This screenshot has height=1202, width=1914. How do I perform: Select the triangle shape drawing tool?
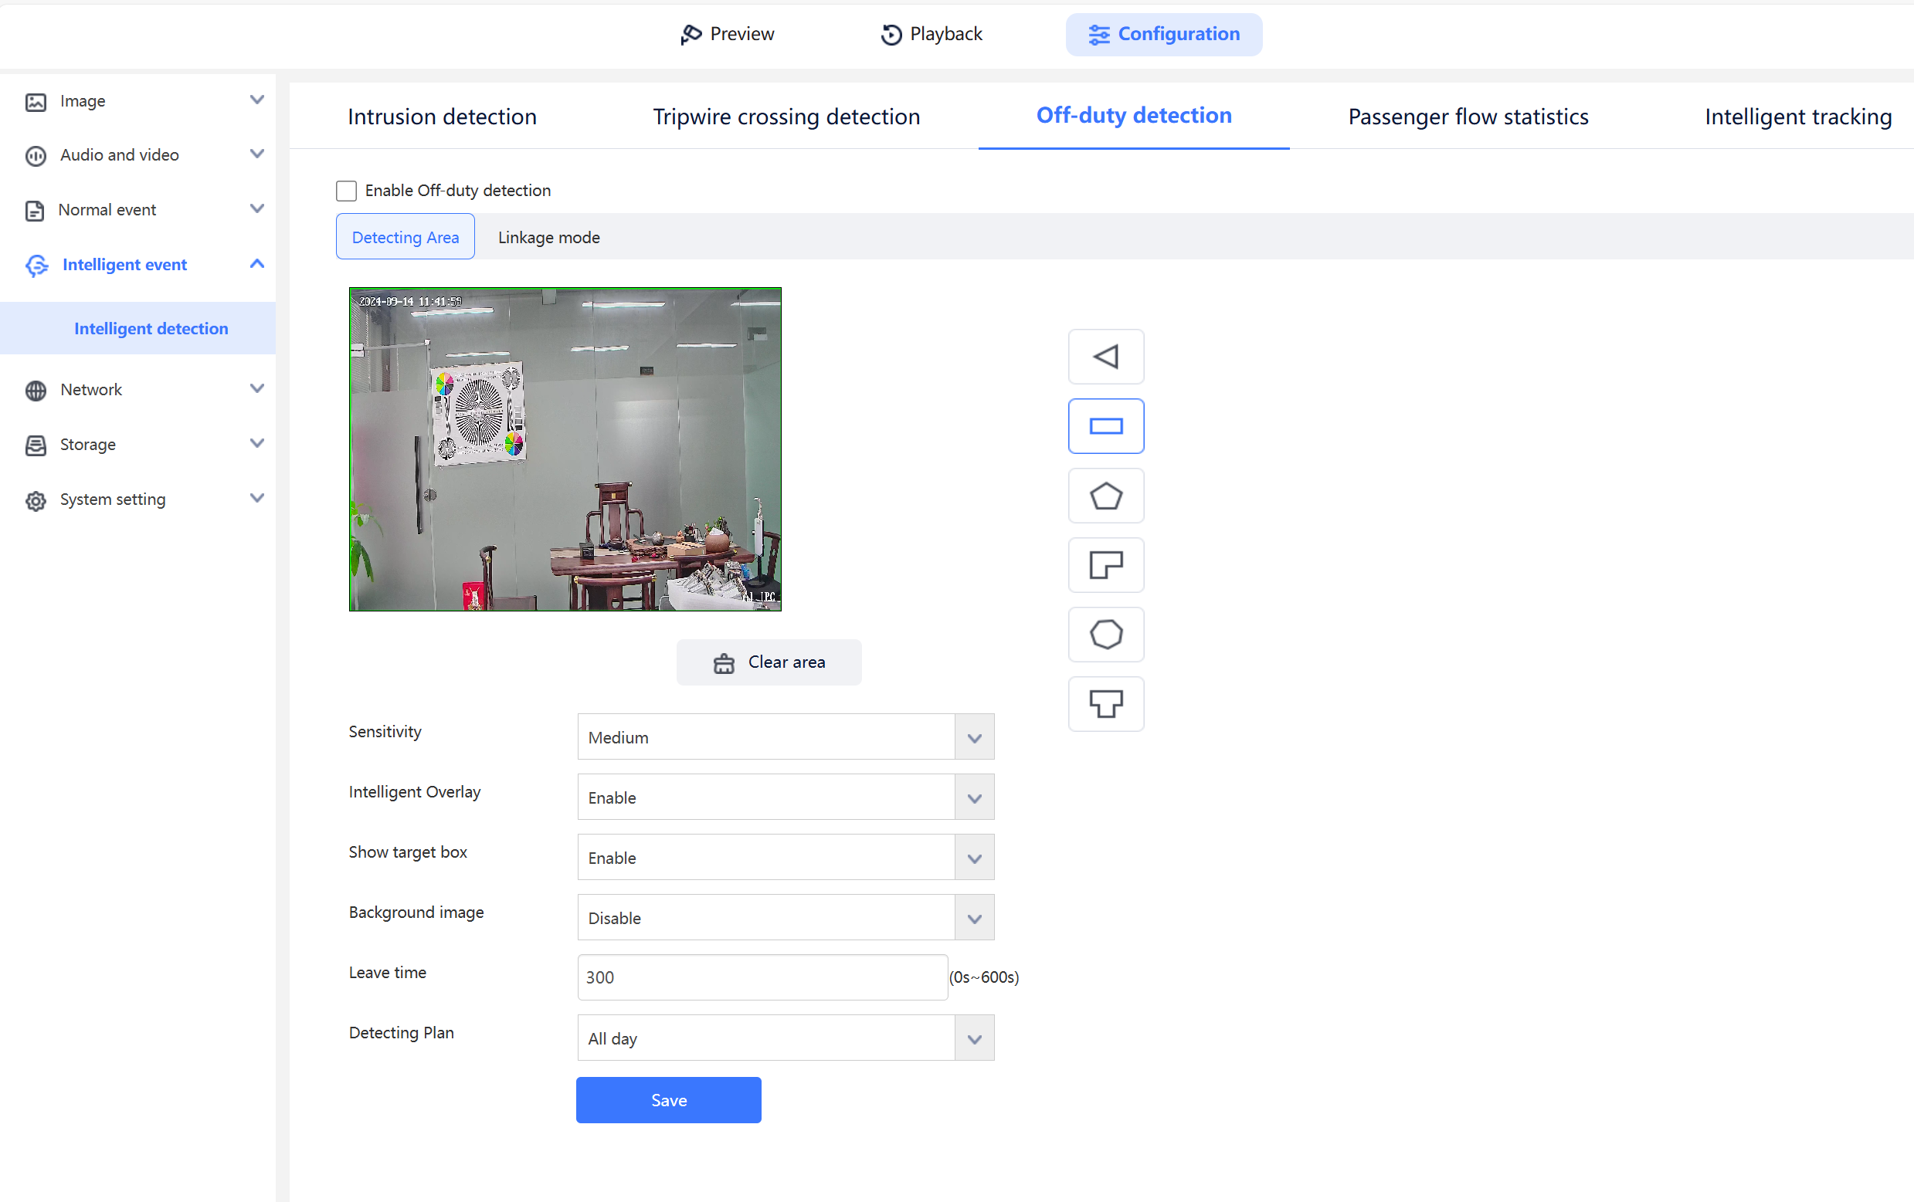click(x=1105, y=357)
